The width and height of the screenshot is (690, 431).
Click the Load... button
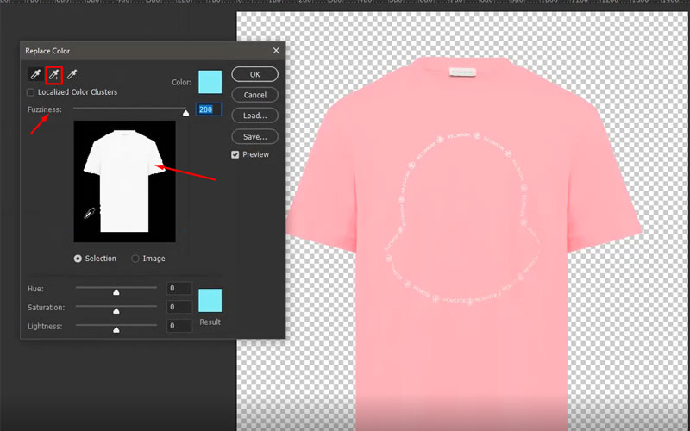point(254,116)
